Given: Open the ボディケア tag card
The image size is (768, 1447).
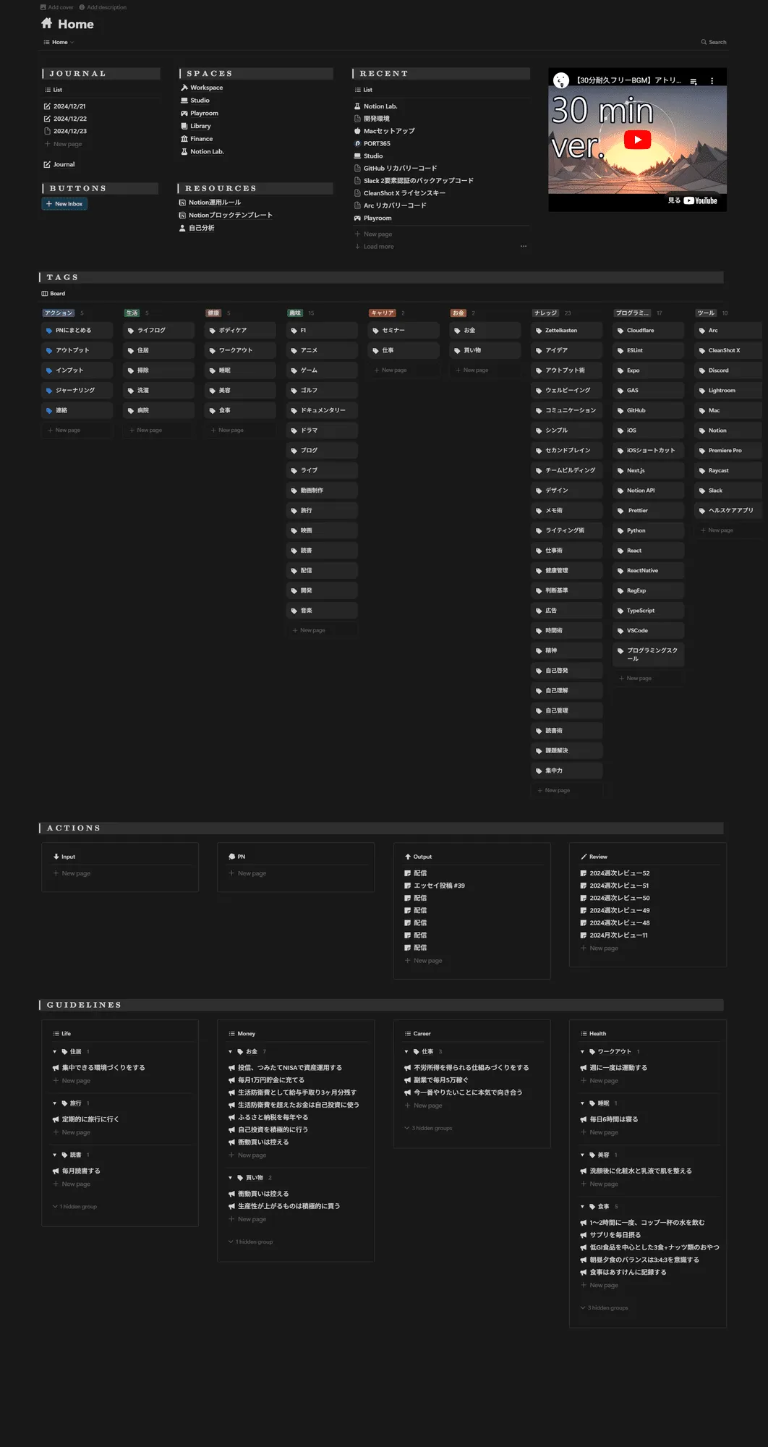Looking at the screenshot, I should pyautogui.click(x=241, y=331).
